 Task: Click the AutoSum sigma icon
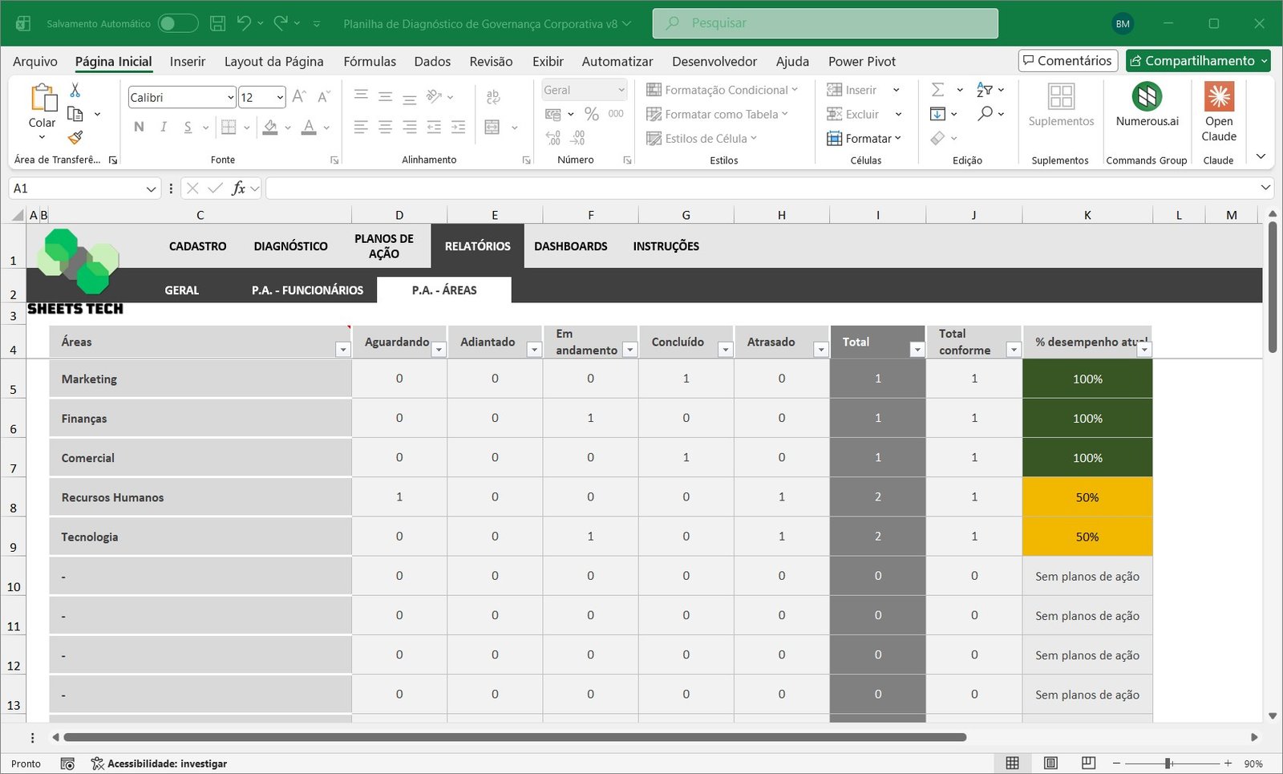pos(937,90)
